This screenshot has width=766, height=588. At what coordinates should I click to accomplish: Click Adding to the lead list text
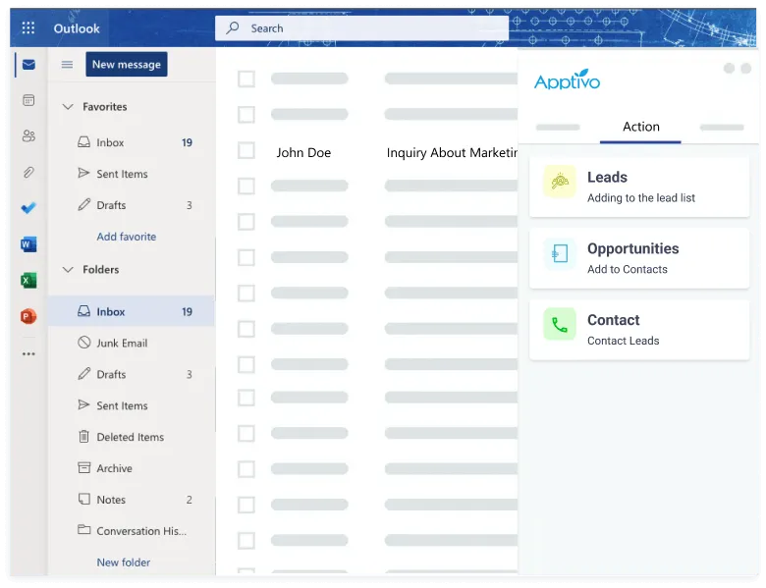point(641,197)
